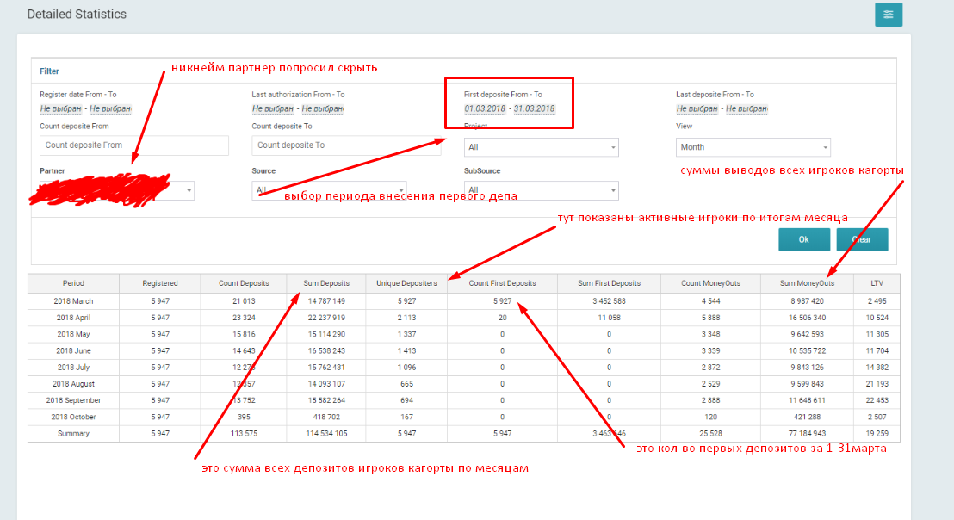Click October Count Deposits value 395
954x520 pixels.
pos(244,418)
